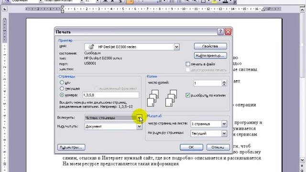The height and width of the screenshot is (172, 306).
Task: Open the Включить dropdown arrow
Action: (x=139, y=118)
